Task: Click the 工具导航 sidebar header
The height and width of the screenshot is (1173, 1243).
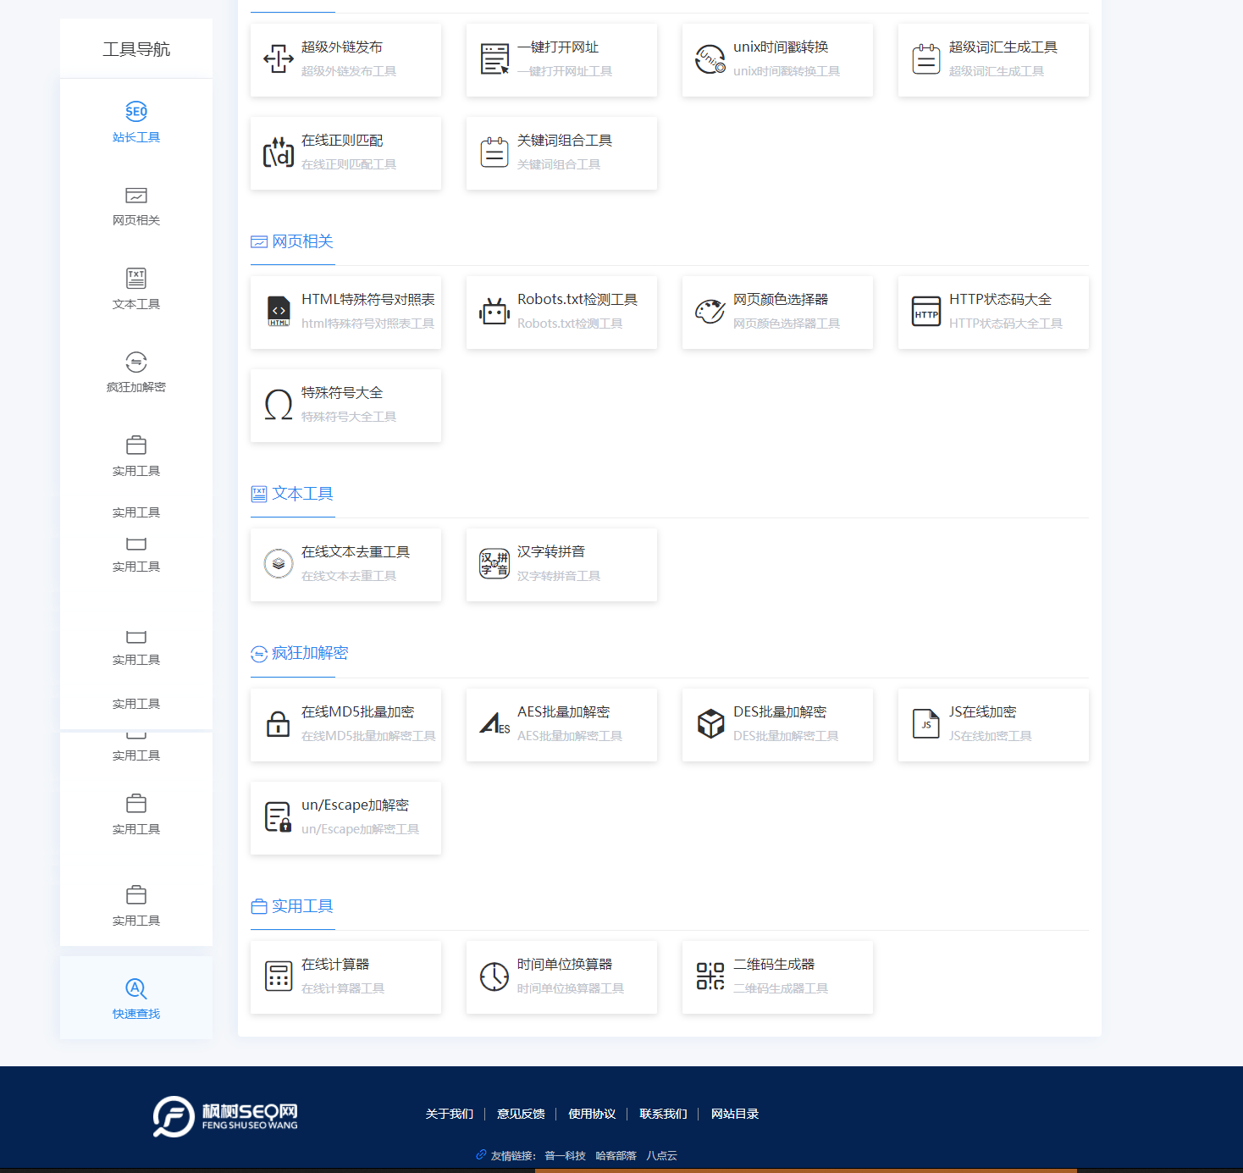Action: pyautogui.click(x=136, y=49)
